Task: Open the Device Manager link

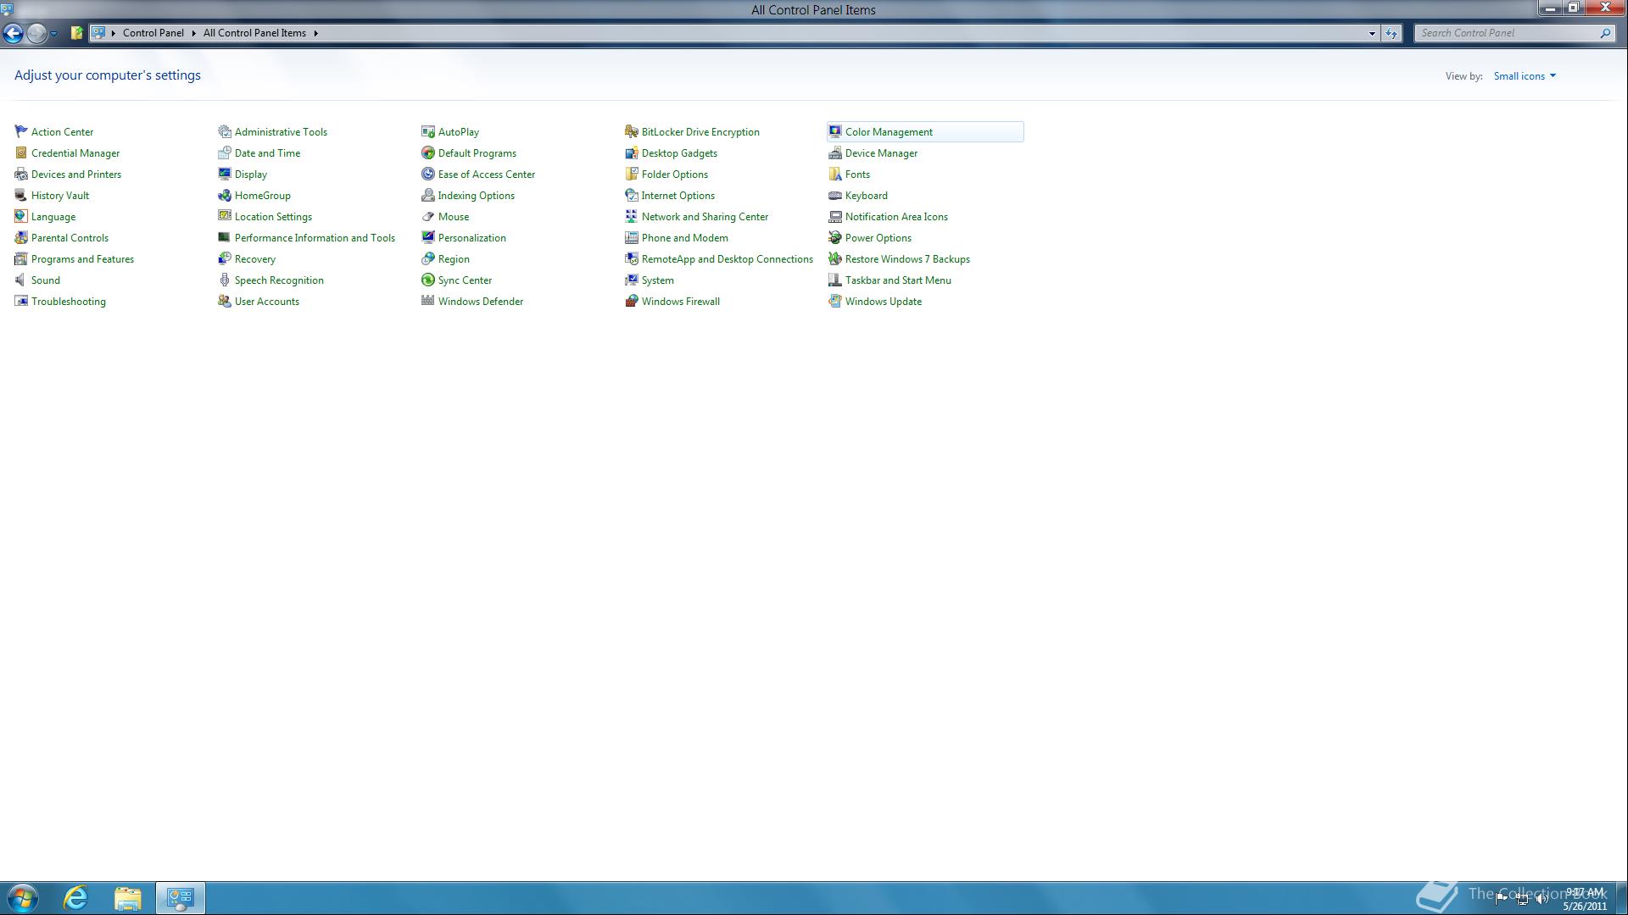Action: coord(881,153)
